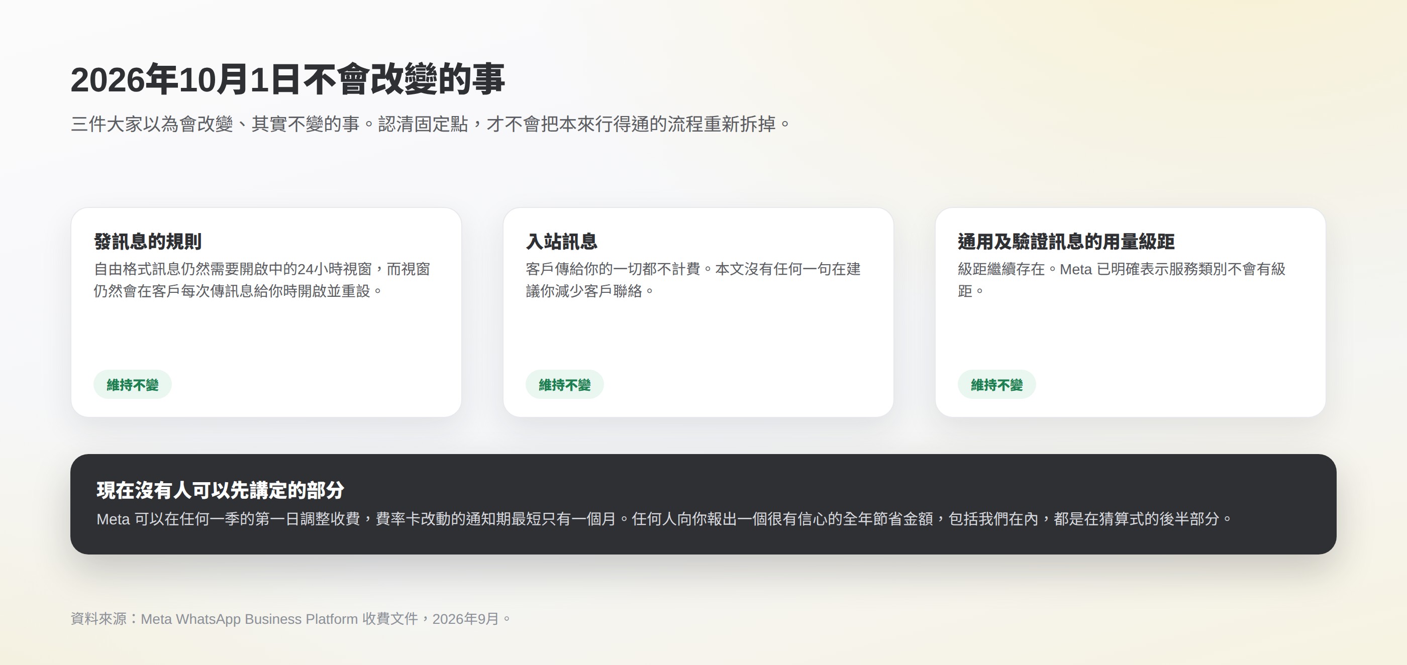Image resolution: width=1407 pixels, height=665 pixels.
Task: Click the description starting 客戶傳給你的一切都不計費
Action: [693, 280]
